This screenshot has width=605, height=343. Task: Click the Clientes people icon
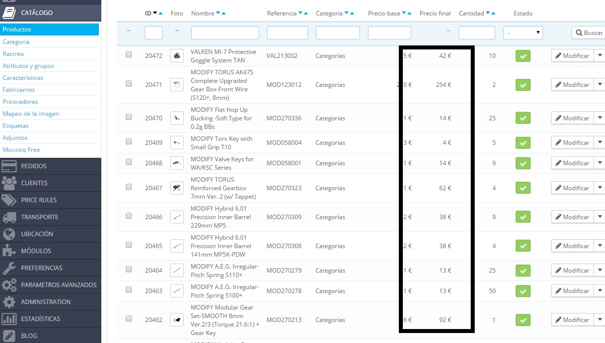tap(9, 183)
